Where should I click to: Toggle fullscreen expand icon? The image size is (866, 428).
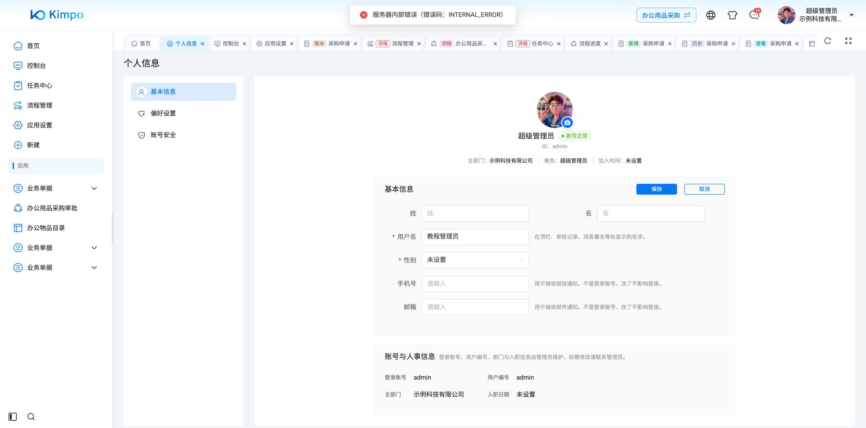848,41
